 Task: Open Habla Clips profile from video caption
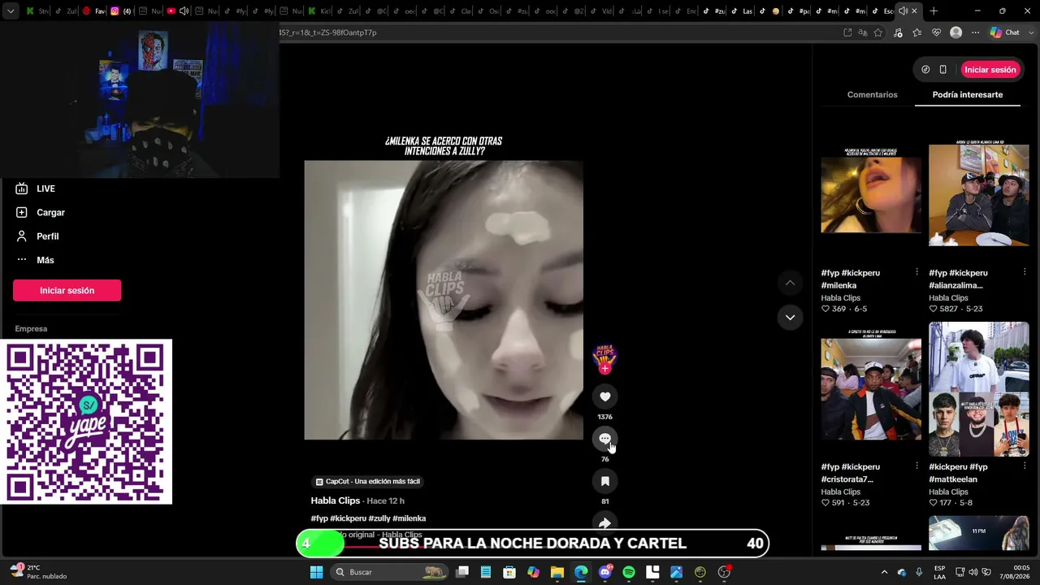coord(335,500)
